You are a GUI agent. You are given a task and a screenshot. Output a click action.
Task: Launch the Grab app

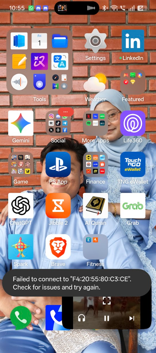click(133, 206)
